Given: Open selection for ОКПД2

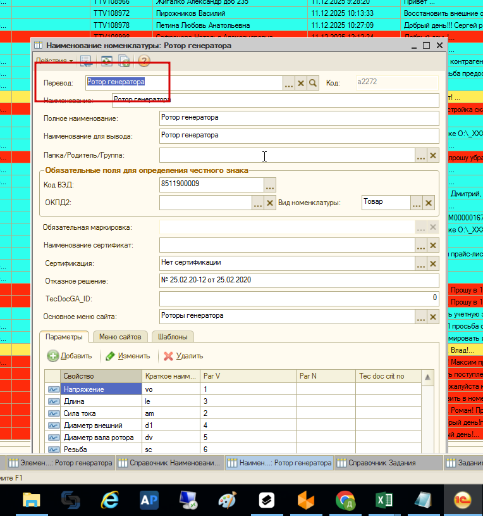Looking at the screenshot, I should pos(257,203).
